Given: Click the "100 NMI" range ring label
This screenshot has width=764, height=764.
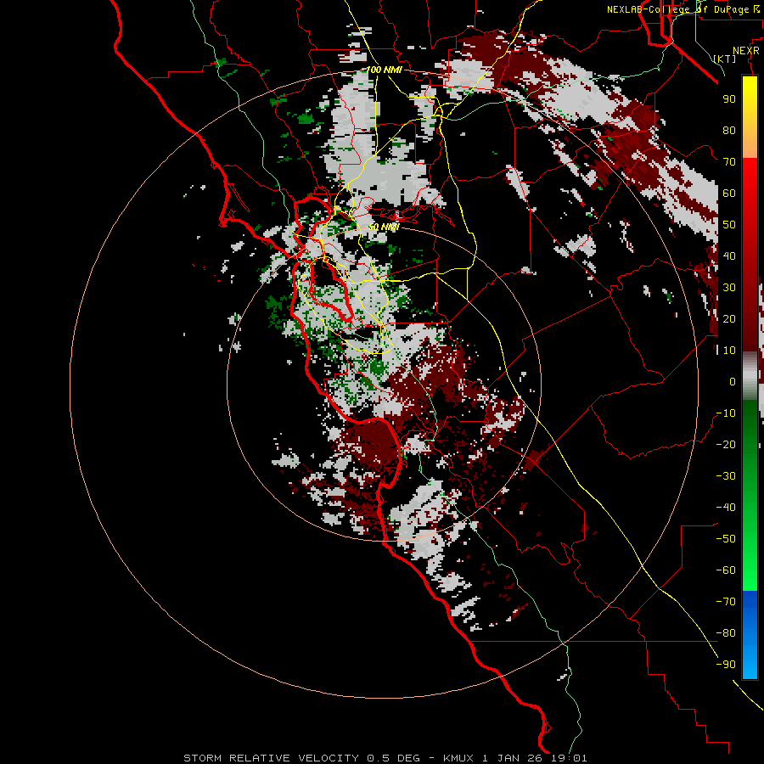Looking at the screenshot, I should (x=384, y=70).
